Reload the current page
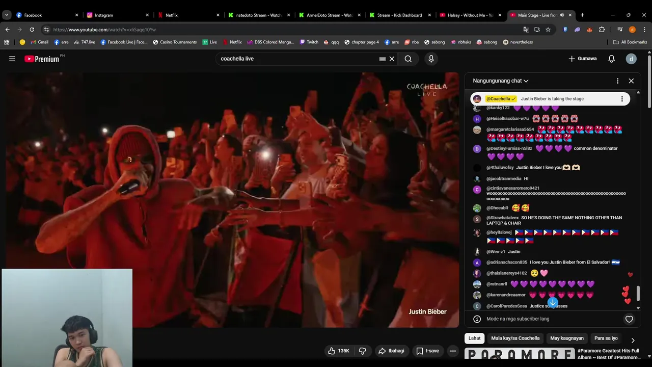Viewport: 652px width, 367px height. click(x=32, y=30)
